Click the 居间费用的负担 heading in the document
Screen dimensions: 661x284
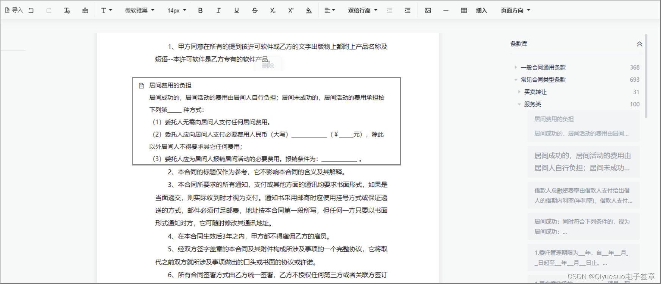point(170,86)
